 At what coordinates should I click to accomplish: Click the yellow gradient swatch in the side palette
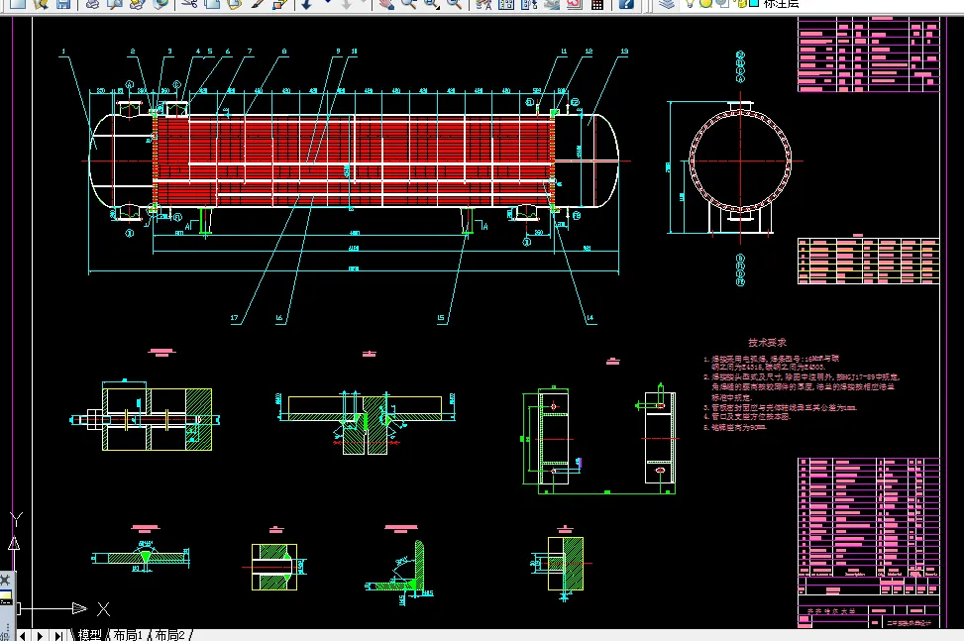[x=6, y=596]
